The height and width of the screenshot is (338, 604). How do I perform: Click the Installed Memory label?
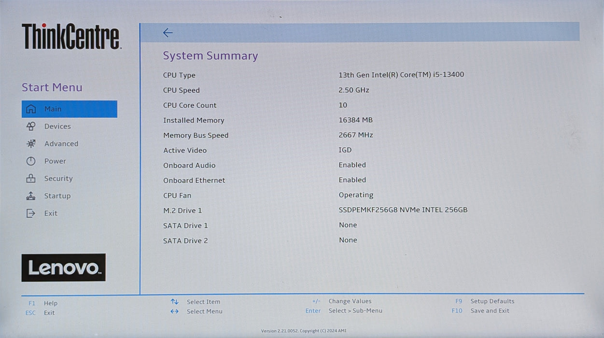194,120
